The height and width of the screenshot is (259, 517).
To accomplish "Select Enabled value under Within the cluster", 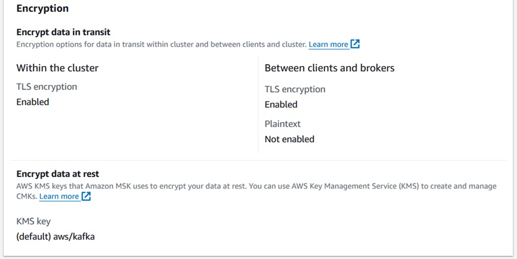I will pyautogui.click(x=33, y=102).
